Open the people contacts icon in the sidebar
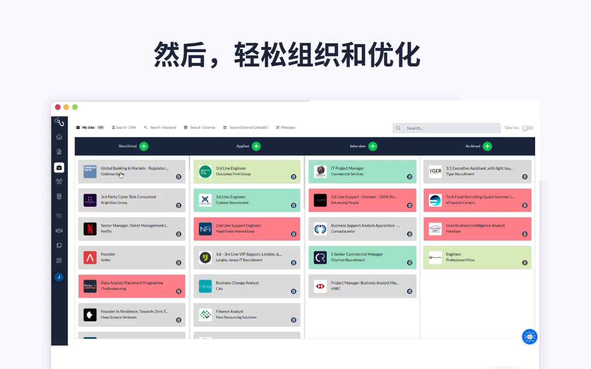Viewport: 591px width, 369px height. click(x=59, y=182)
